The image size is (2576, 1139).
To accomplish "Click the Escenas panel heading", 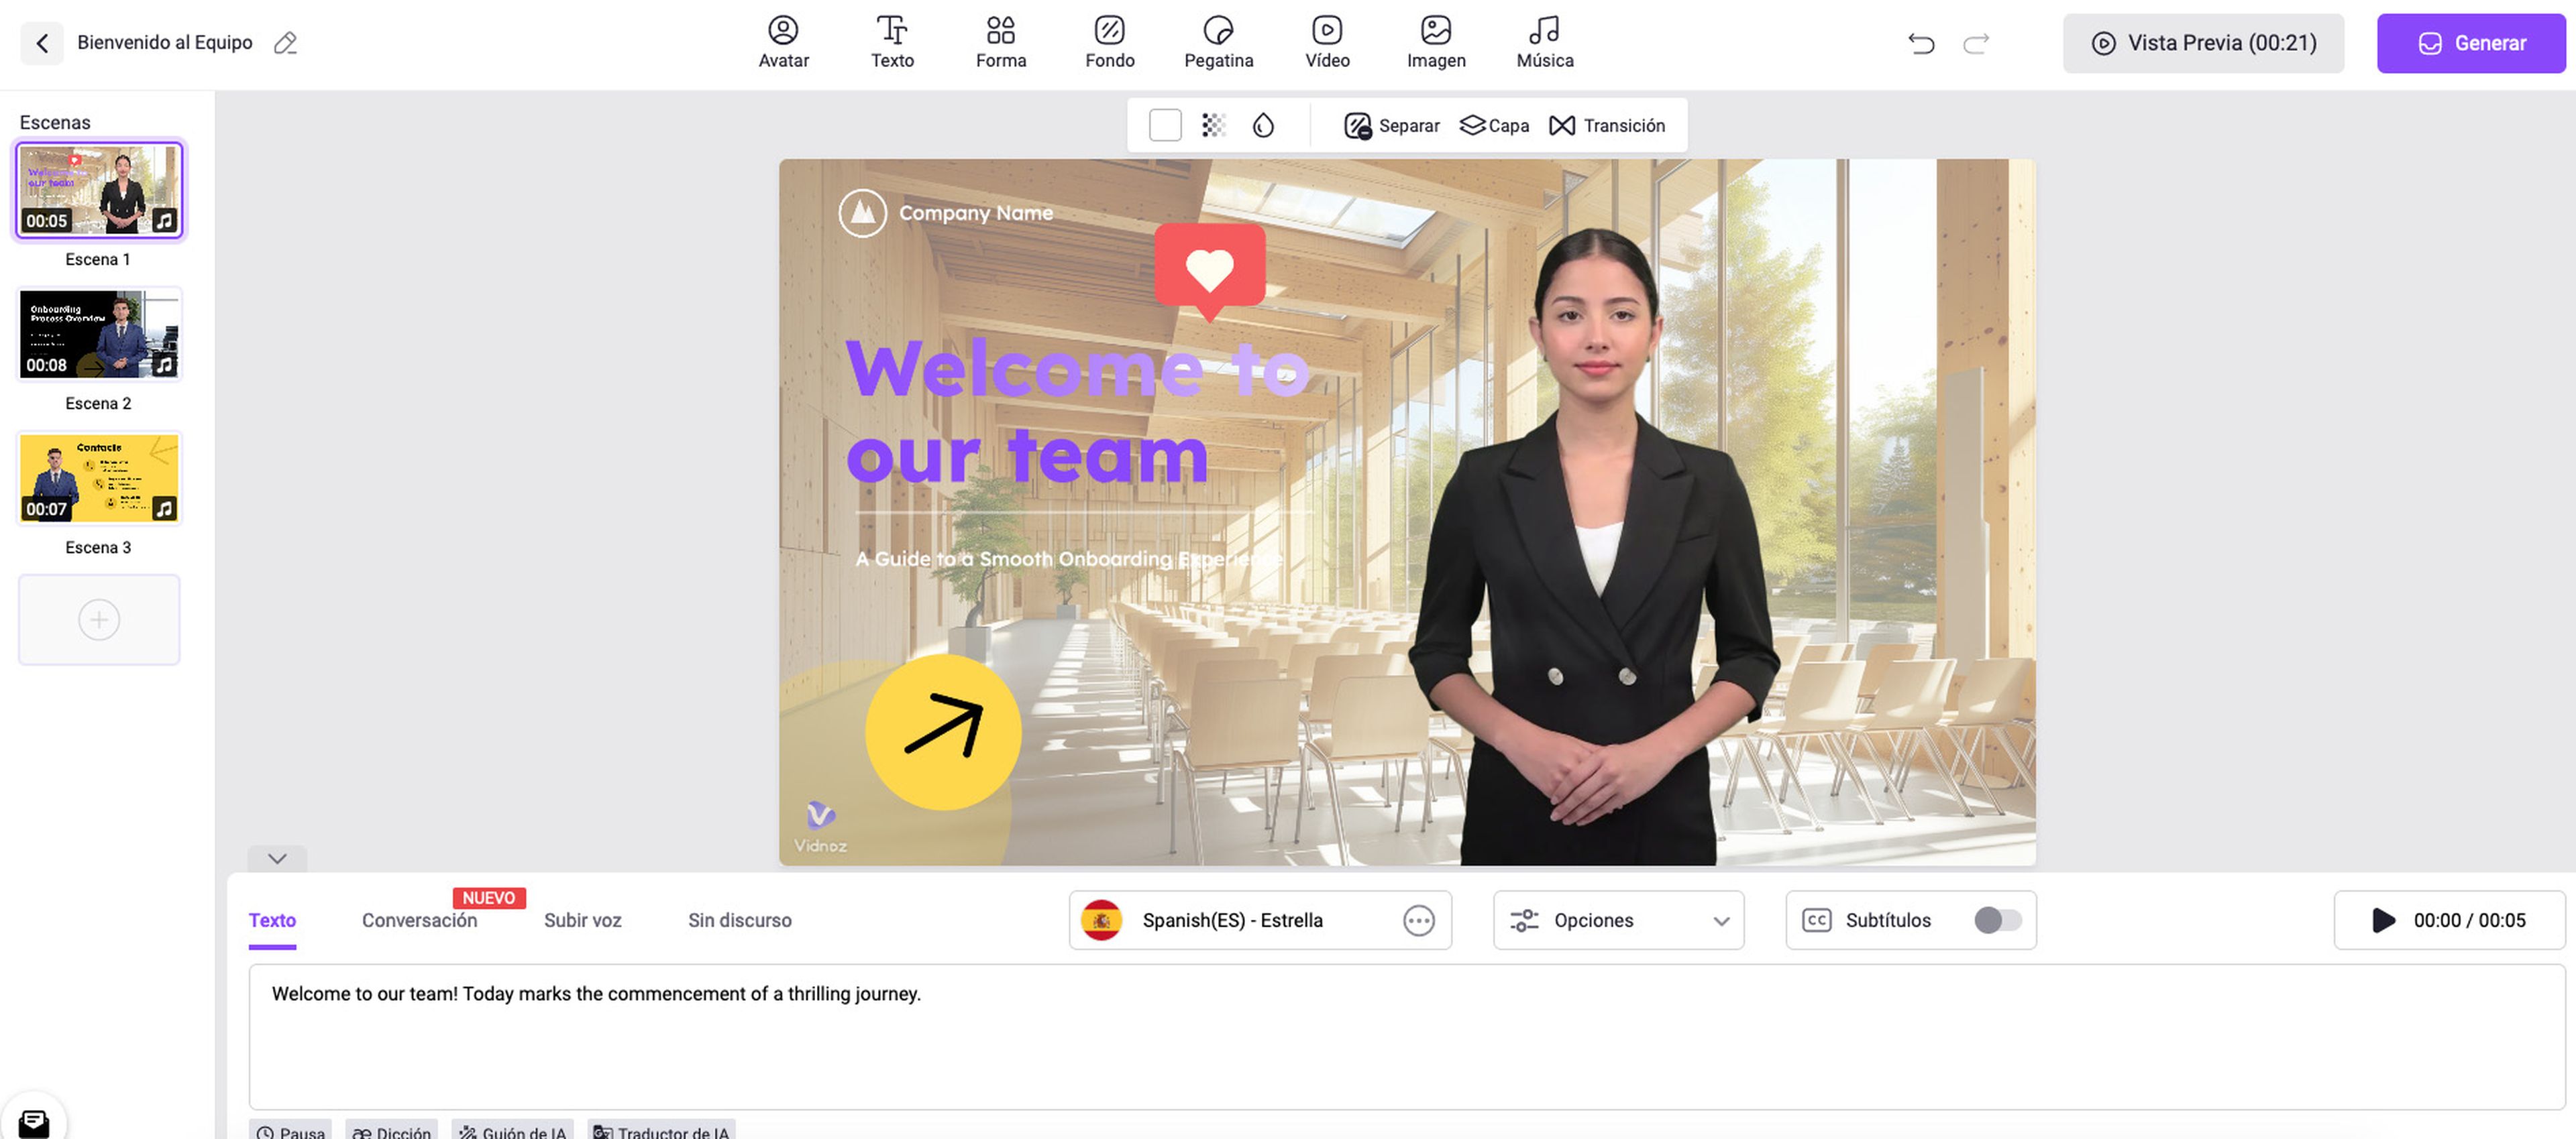I will coord(55,122).
